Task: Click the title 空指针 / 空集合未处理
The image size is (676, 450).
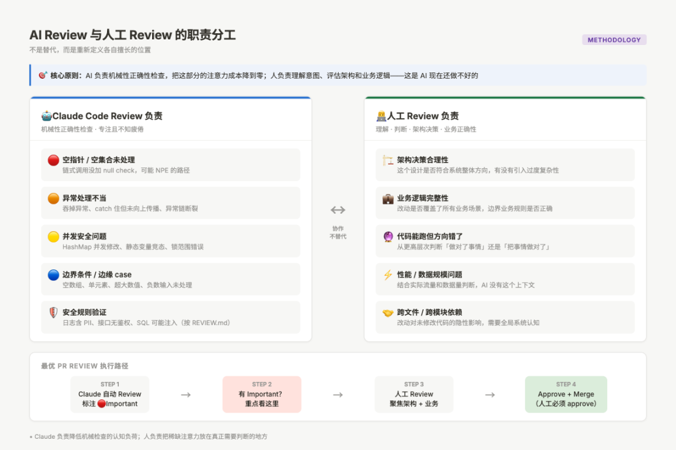Action: (99, 160)
